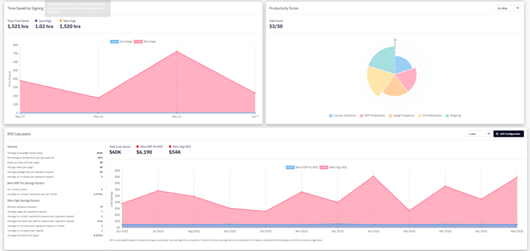This screenshot has height=251, width=530.
Task: Click Nitro Sign ROI point at Mar 2026
Action: 445,186
